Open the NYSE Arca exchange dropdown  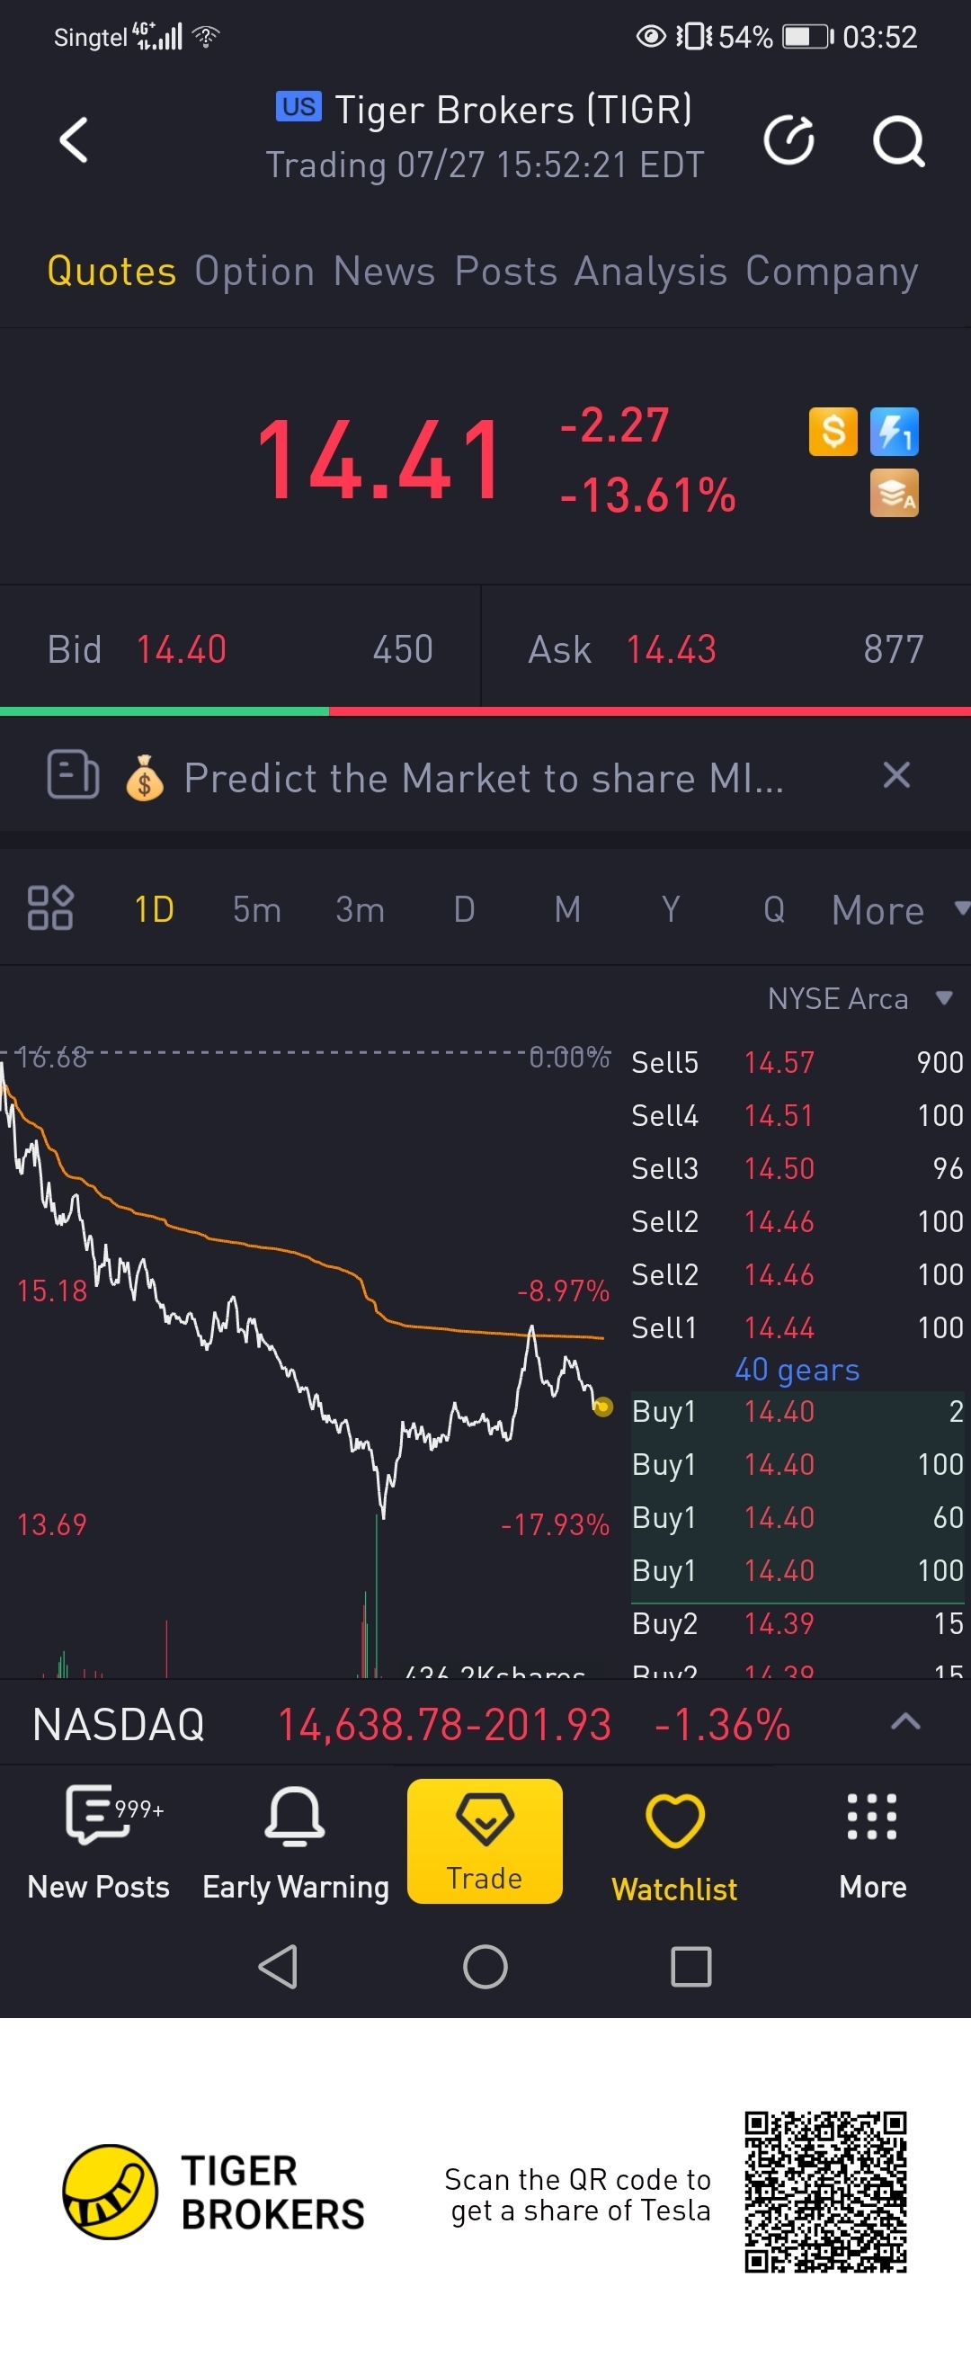[860, 998]
